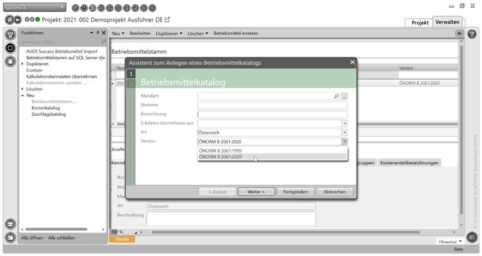
Task: Click the Fertigstellen button
Action: 295,192
